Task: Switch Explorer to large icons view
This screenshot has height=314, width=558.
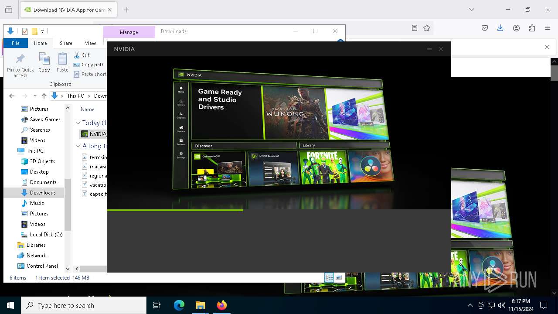Action: (x=339, y=278)
